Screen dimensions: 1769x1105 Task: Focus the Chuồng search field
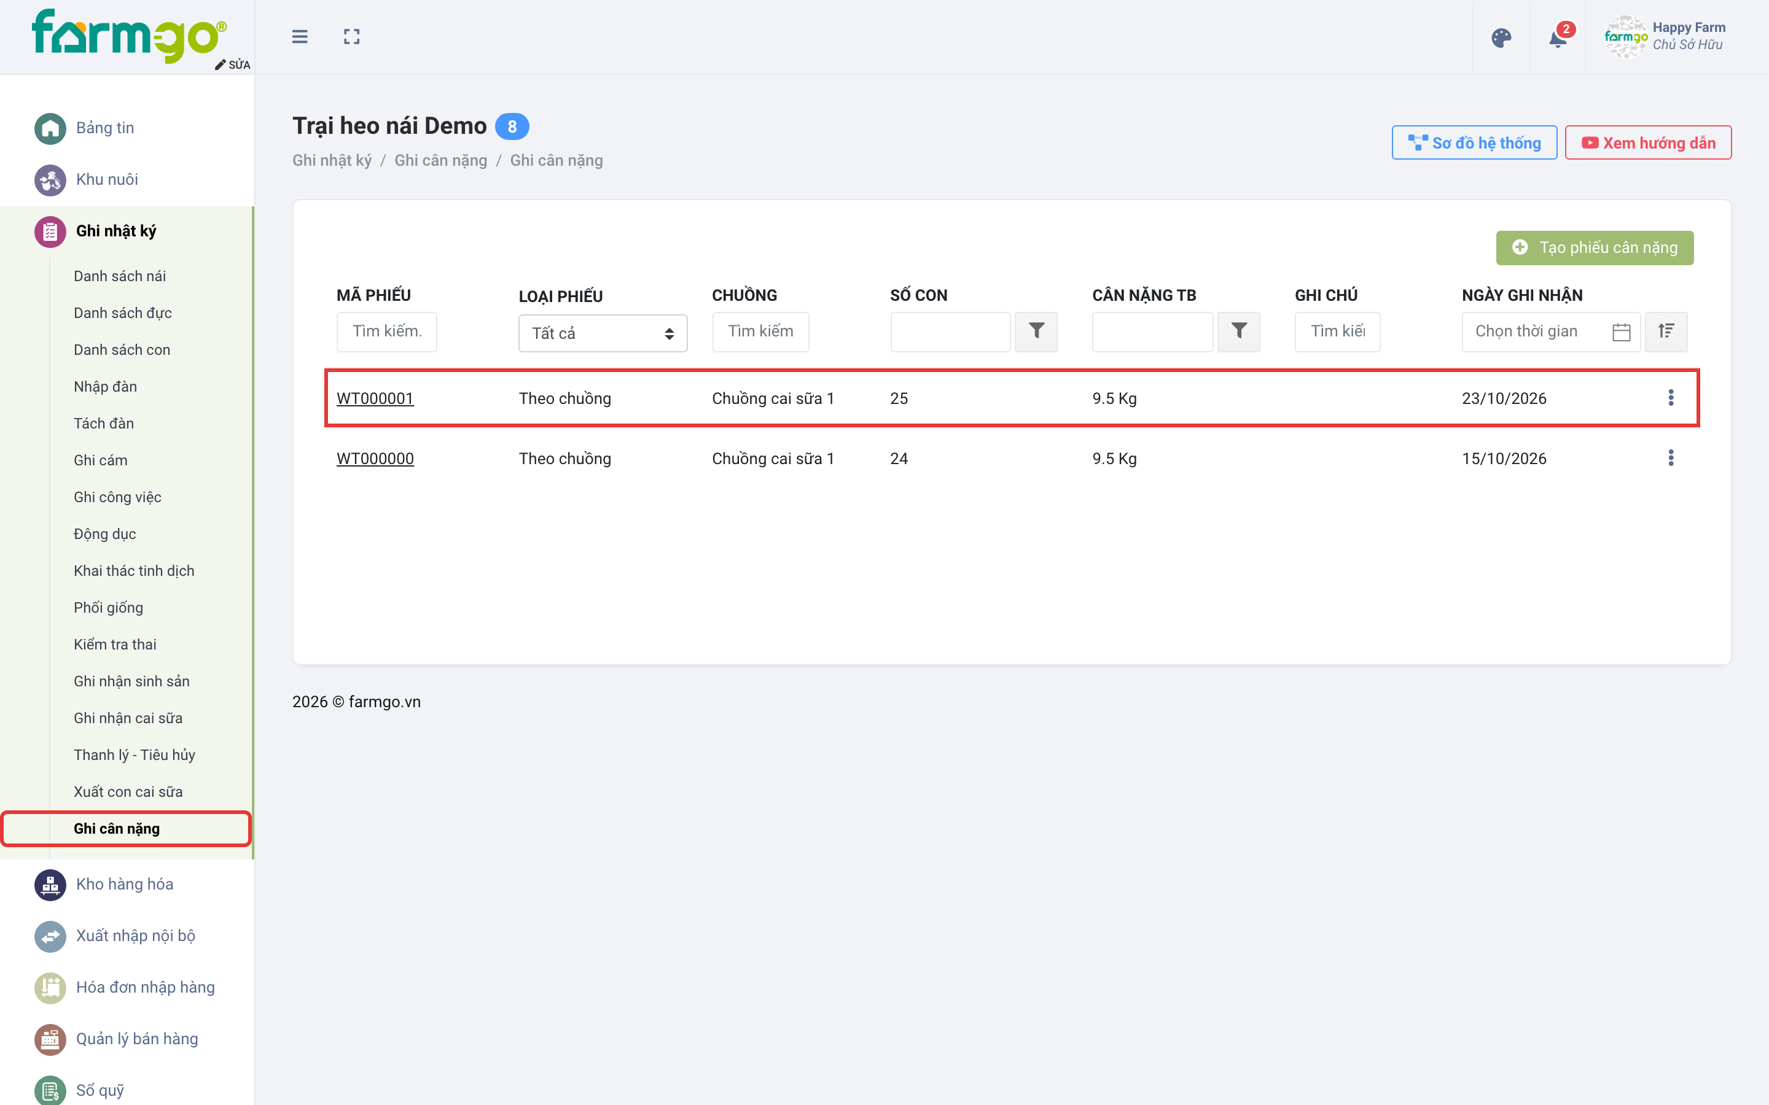[x=760, y=331]
